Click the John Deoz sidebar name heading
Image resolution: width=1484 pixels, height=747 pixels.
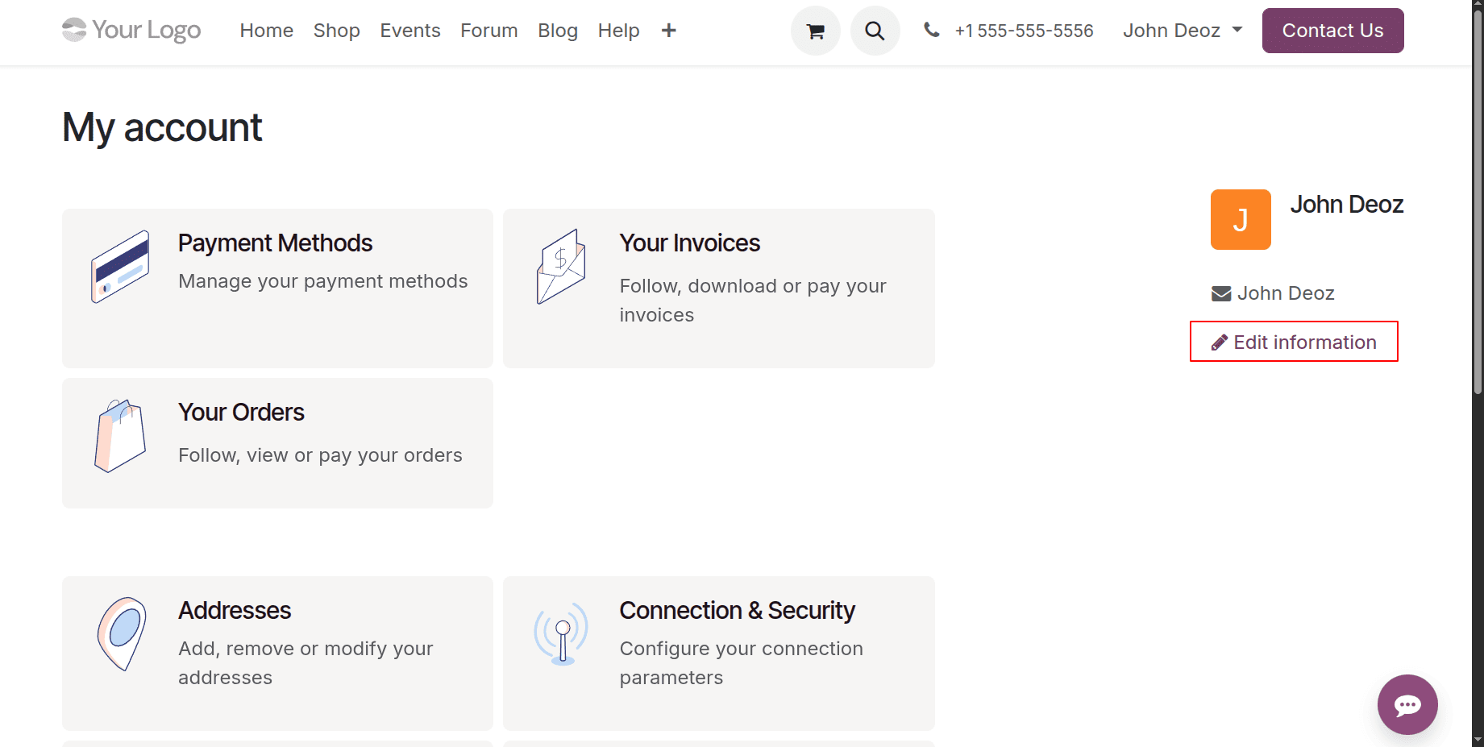(x=1347, y=205)
